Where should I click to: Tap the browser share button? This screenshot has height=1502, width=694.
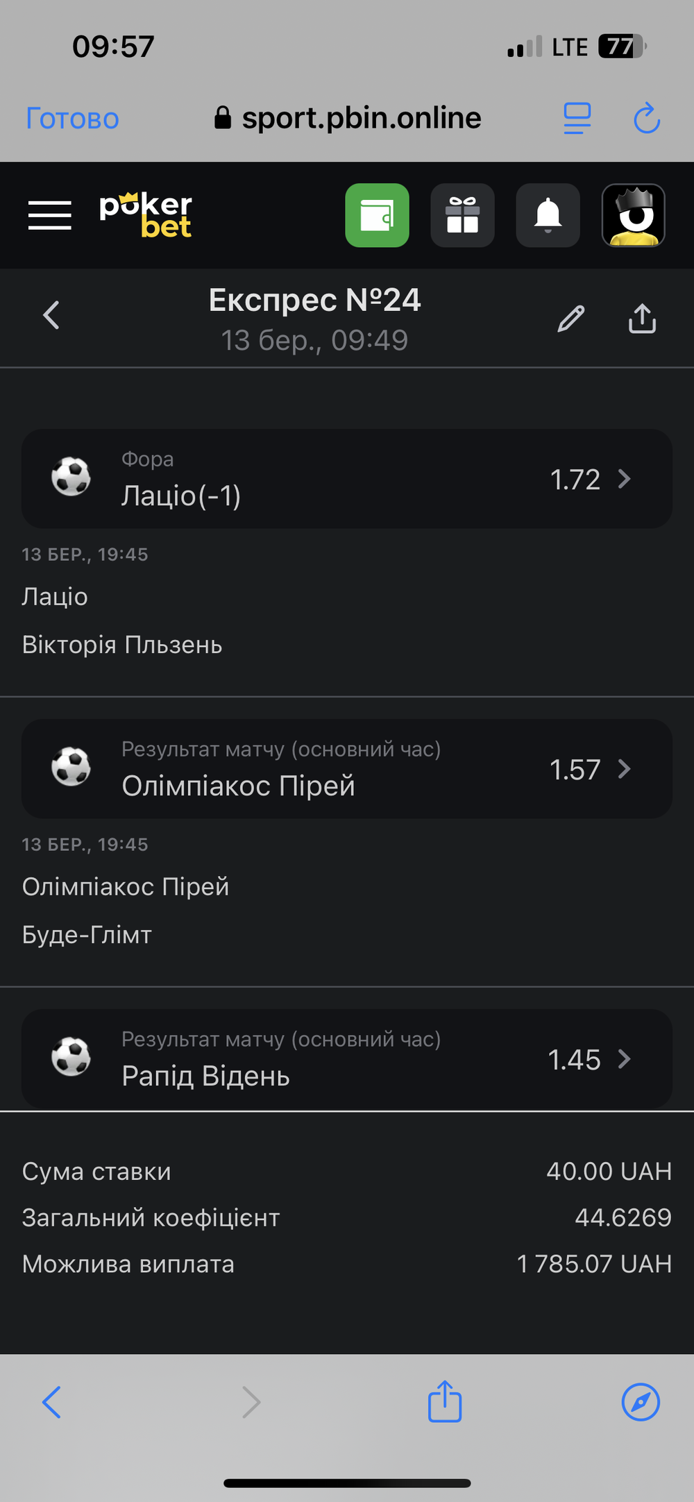(445, 1402)
